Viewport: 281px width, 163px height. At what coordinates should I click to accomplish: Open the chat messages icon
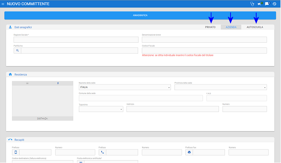(267, 4)
